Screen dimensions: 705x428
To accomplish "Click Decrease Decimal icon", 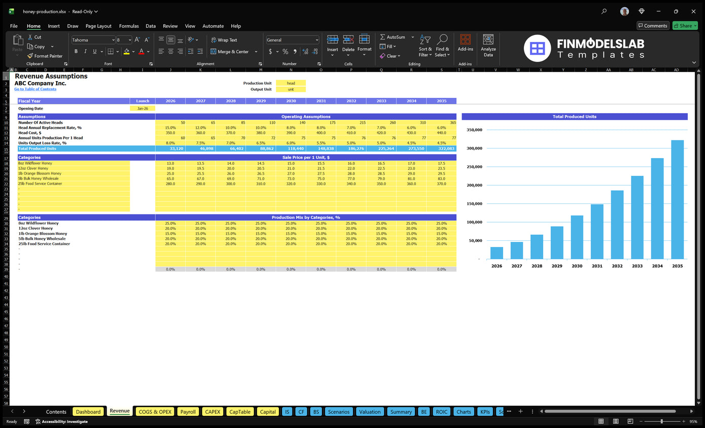I will pyautogui.click(x=315, y=52).
